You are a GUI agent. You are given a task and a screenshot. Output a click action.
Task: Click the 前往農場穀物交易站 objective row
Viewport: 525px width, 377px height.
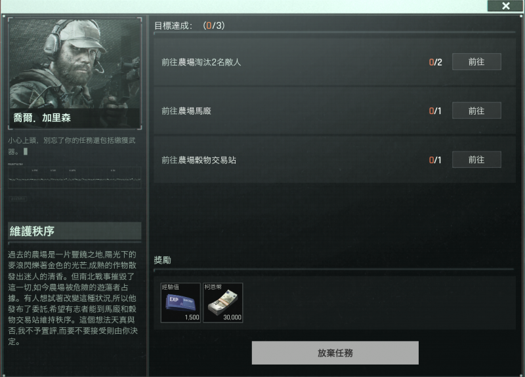[x=334, y=159]
